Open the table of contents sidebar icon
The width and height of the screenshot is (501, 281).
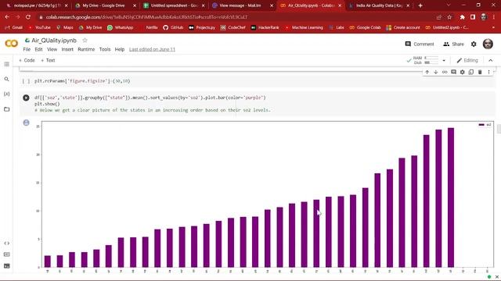tap(7, 64)
